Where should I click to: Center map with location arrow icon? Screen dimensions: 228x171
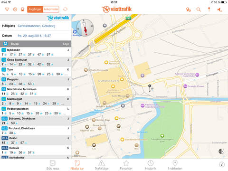(219, 9)
